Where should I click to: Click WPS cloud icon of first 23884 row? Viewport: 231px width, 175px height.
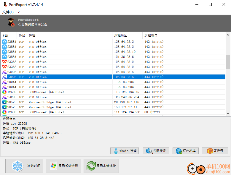(4, 42)
